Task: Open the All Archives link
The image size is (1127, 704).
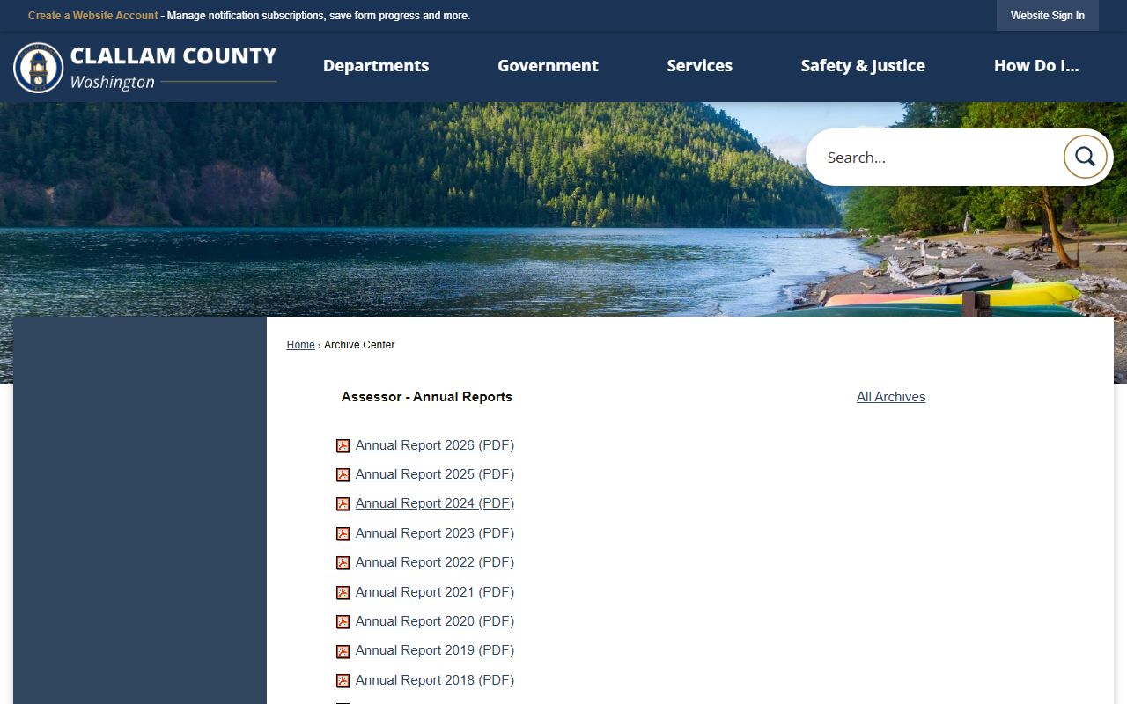Action: pyautogui.click(x=891, y=397)
